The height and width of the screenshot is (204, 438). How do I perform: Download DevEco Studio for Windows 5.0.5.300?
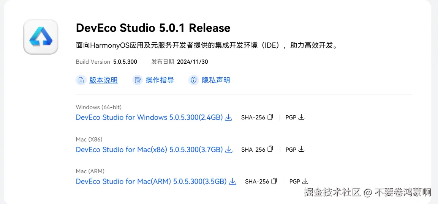pos(149,118)
